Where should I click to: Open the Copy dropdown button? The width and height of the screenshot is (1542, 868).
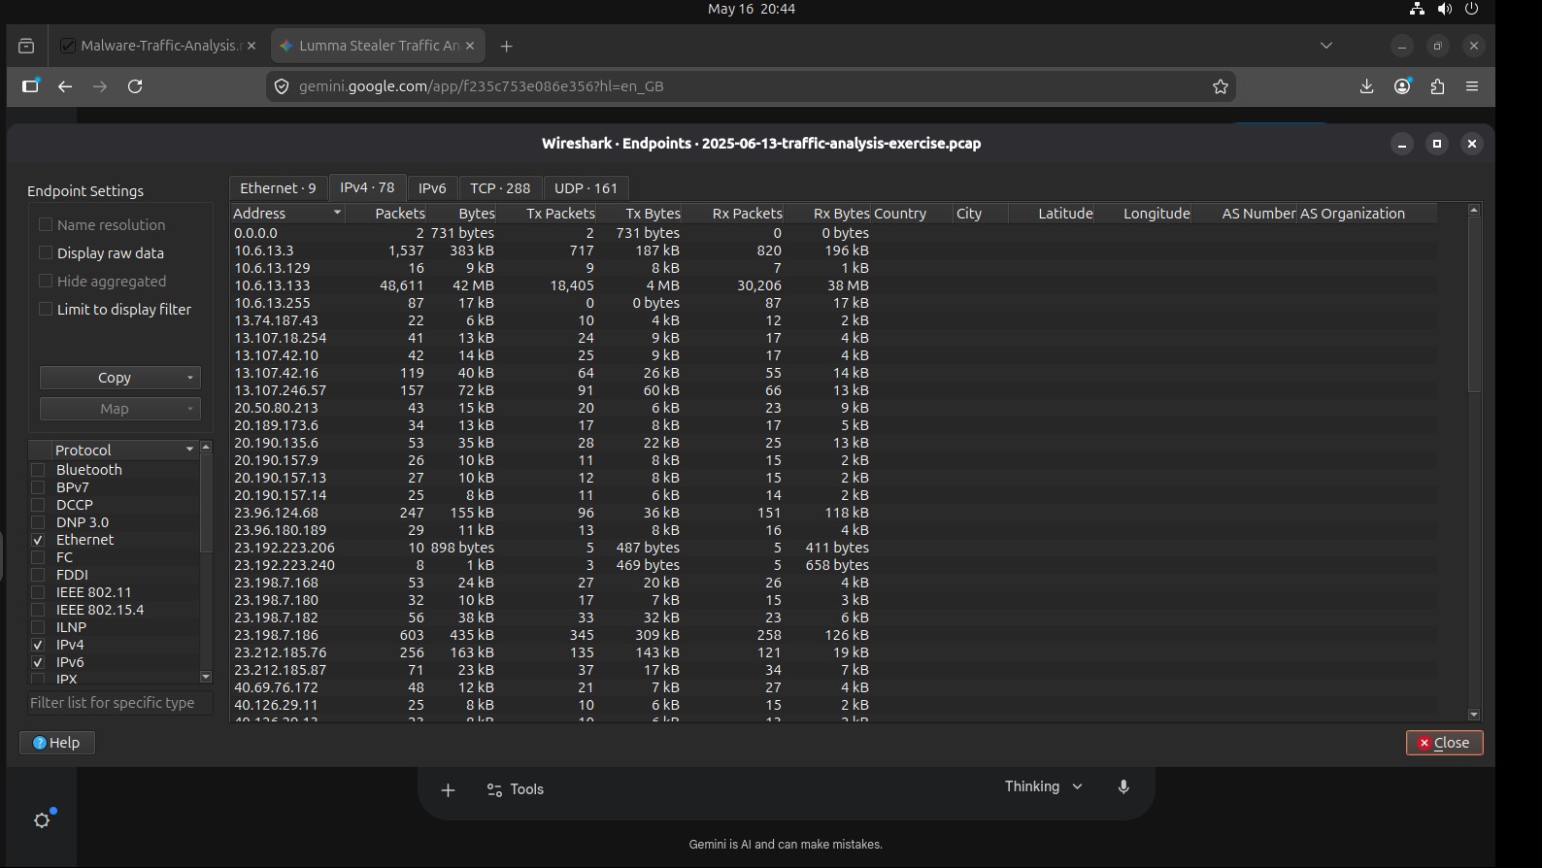click(x=120, y=378)
